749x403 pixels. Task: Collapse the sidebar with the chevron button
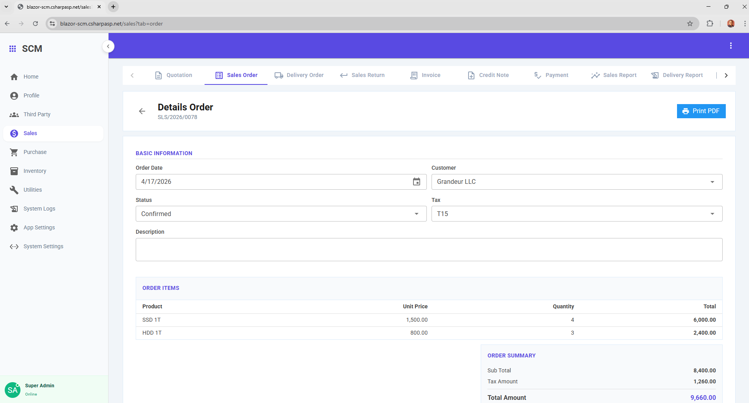coord(108,46)
